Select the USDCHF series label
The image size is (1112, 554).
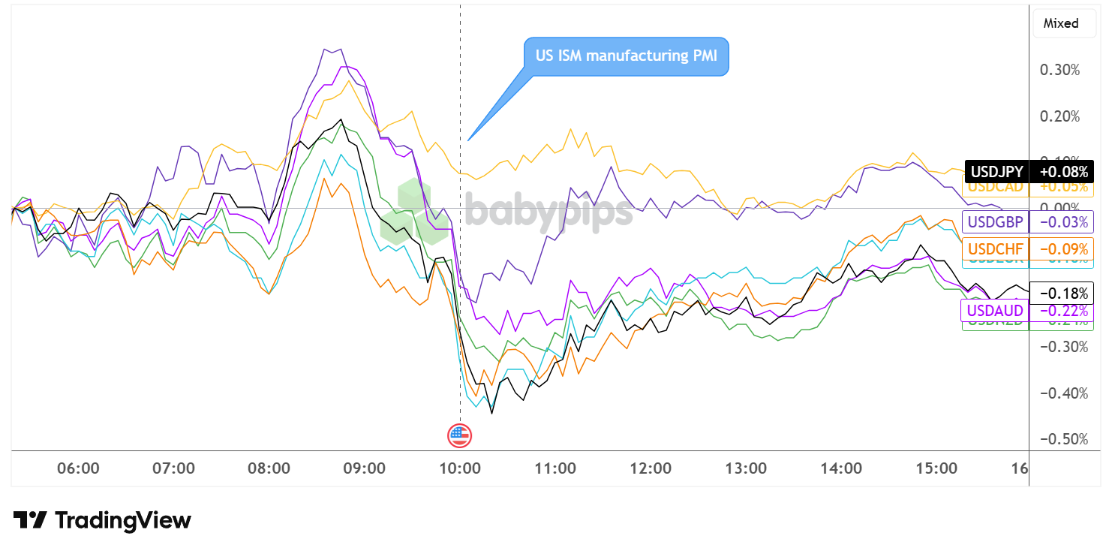tap(996, 248)
